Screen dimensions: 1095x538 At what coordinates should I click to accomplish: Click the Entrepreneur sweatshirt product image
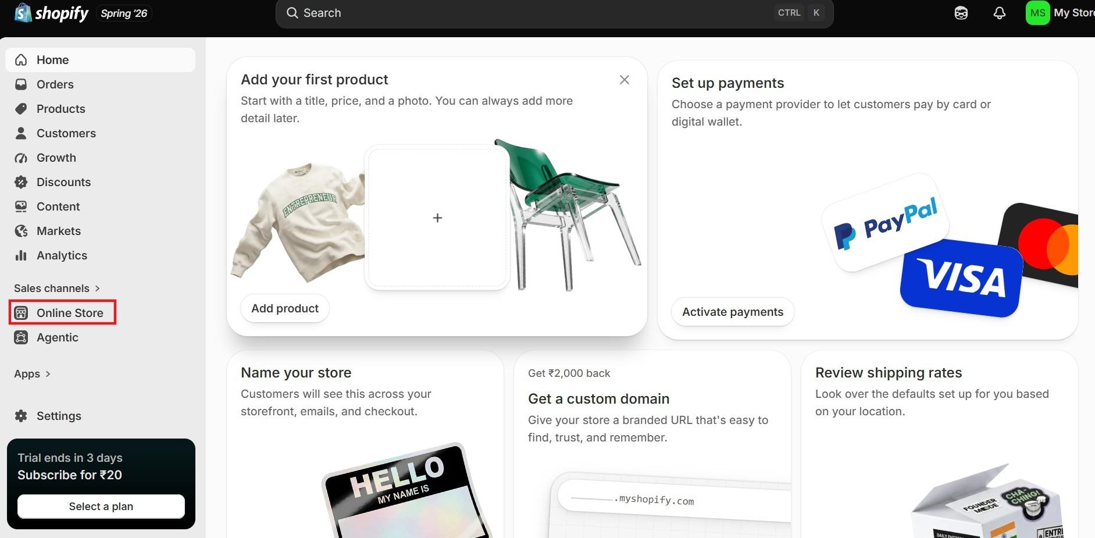click(x=298, y=224)
